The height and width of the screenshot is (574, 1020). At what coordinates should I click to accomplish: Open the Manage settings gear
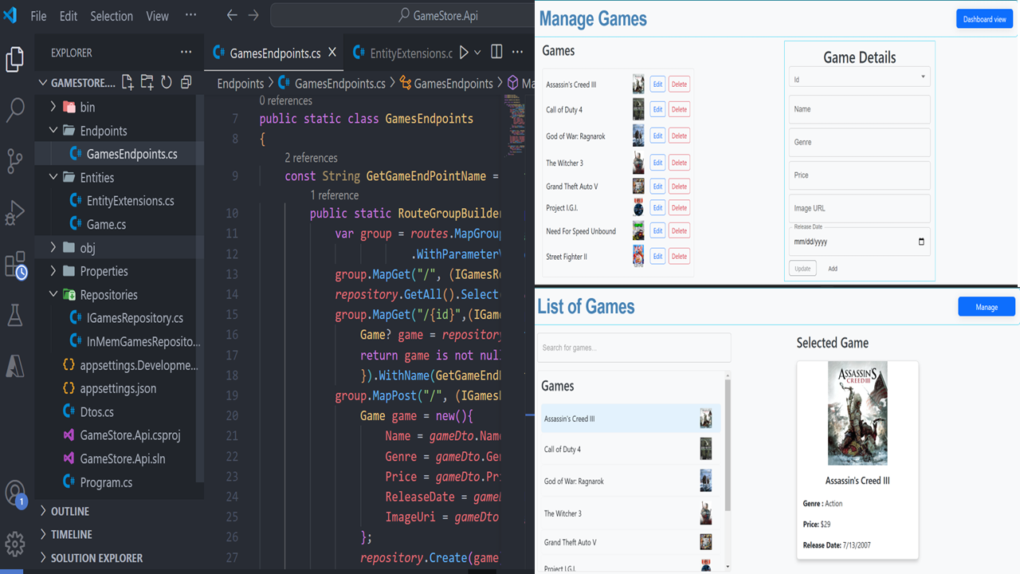click(15, 544)
